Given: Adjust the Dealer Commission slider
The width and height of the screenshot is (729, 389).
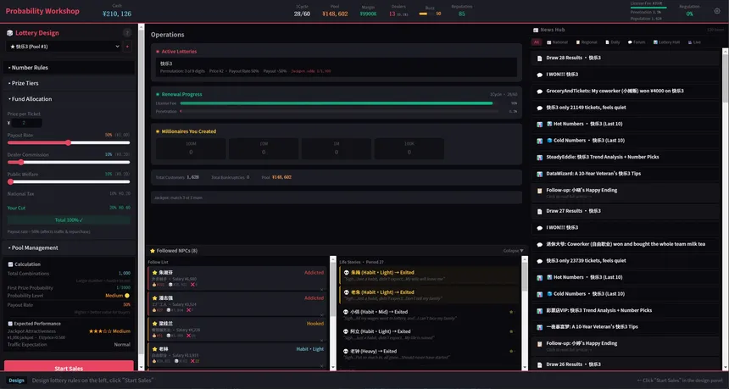Looking at the screenshot, I should tap(69, 162).
